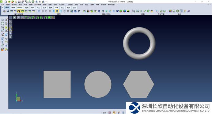Click the Undo arrow in quick access toolbar

click(x=36, y=2)
